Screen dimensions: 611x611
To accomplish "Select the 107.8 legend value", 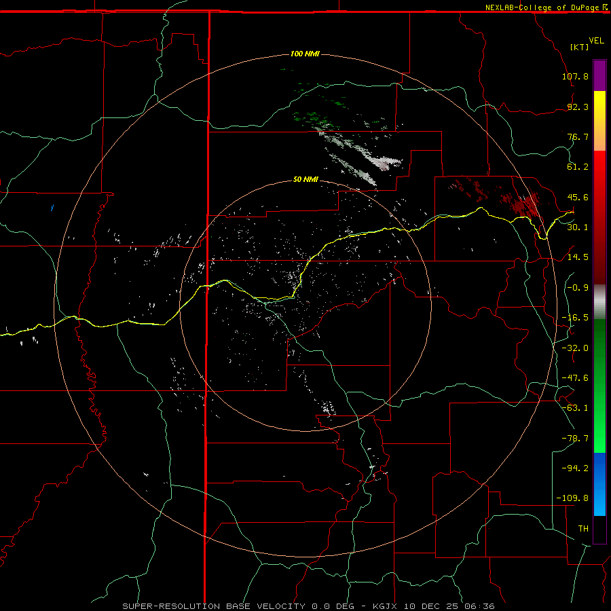I will point(575,76).
